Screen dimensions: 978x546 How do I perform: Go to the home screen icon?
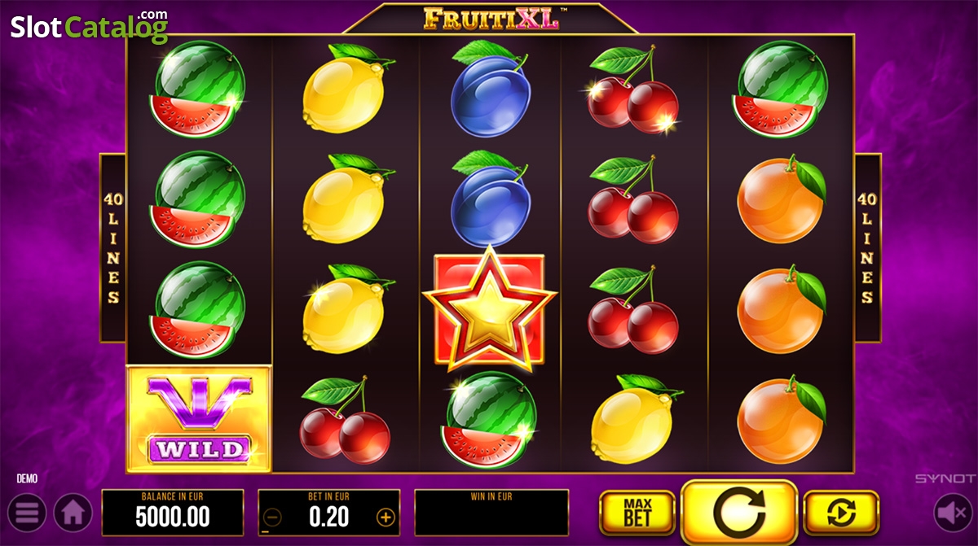(73, 513)
